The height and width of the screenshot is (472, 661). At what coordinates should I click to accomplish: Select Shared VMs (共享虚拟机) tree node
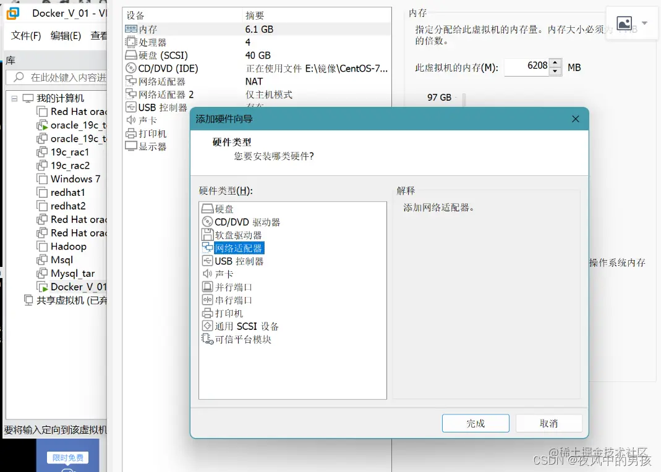point(66,300)
